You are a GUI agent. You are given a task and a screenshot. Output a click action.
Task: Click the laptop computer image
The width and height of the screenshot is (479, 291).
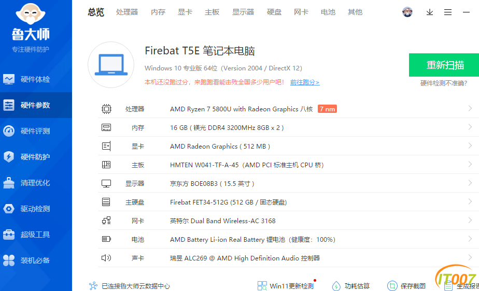(111, 65)
